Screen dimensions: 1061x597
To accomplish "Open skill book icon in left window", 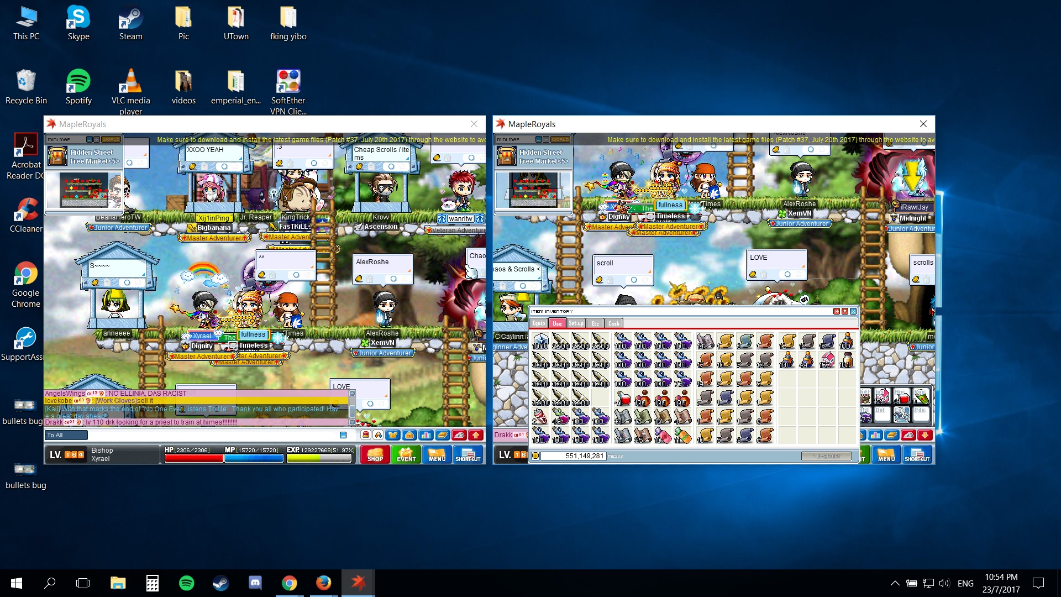I will tap(443, 435).
